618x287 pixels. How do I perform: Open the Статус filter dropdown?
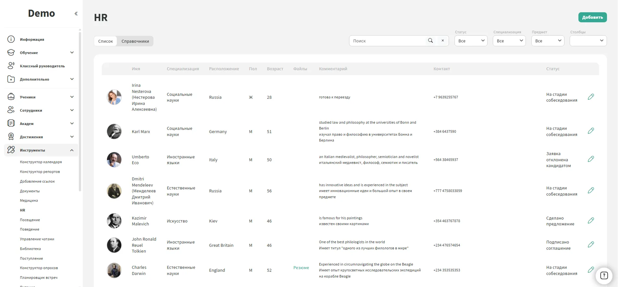pyautogui.click(x=471, y=41)
